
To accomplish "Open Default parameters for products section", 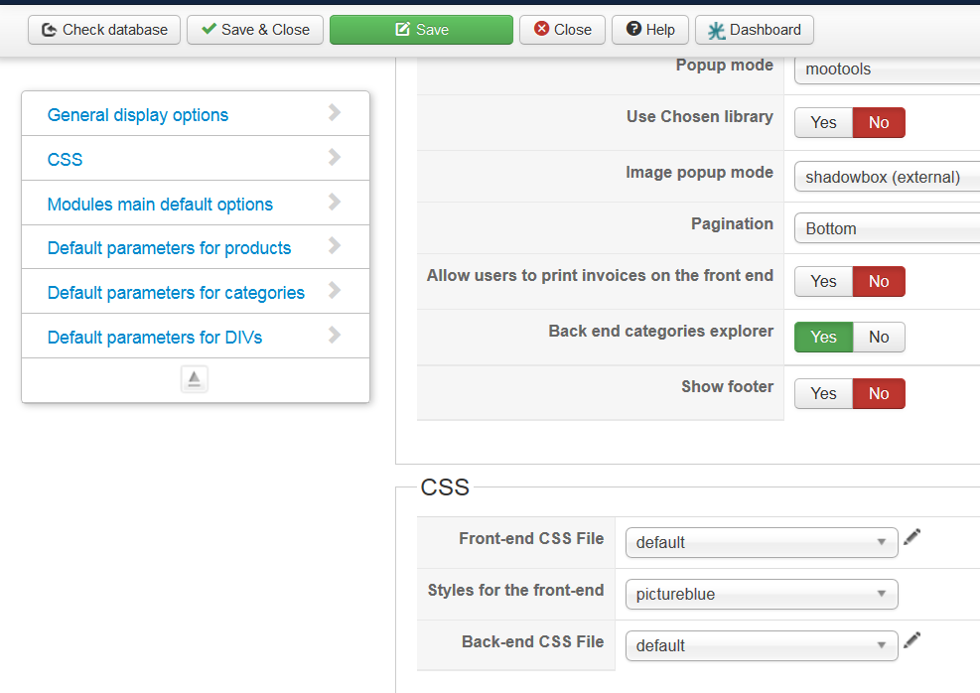I will click(170, 248).
